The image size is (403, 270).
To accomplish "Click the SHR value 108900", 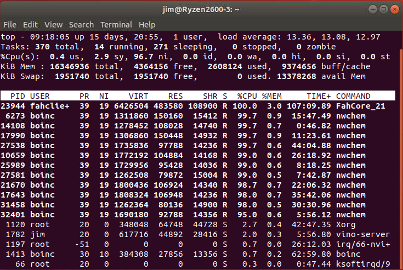I will pyautogui.click(x=203, y=106).
